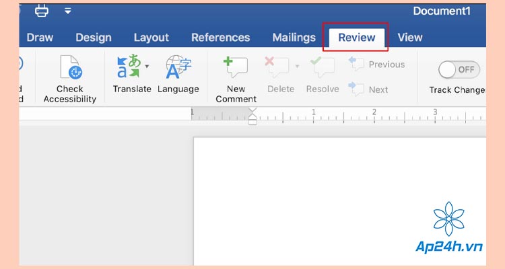Screen dimensions: 505x269
Task: Click the Delete comment icon
Action: point(277,67)
